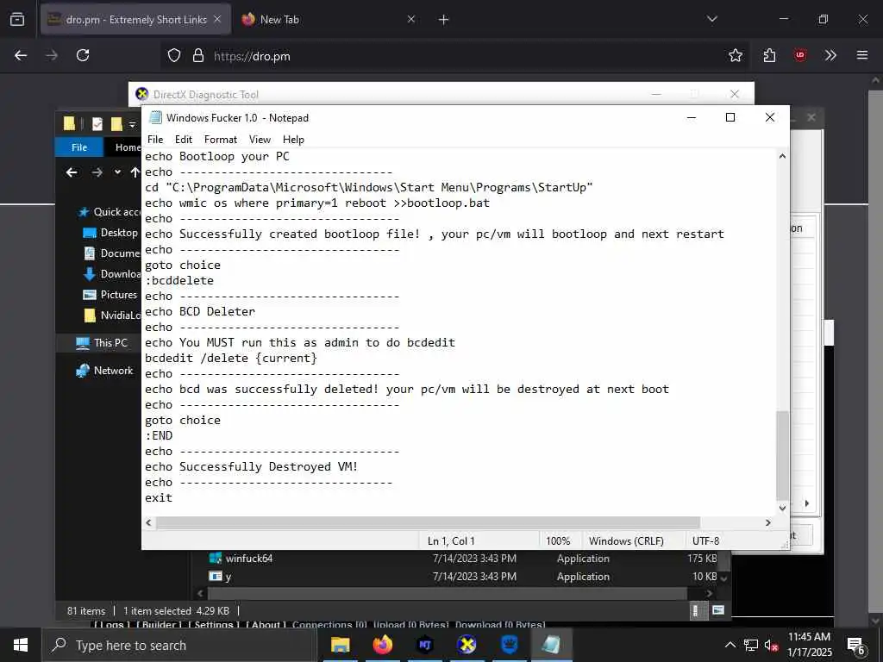Select Downloads in Explorer navigation pane
Viewport: 883px width, 662px height.
point(111,274)
